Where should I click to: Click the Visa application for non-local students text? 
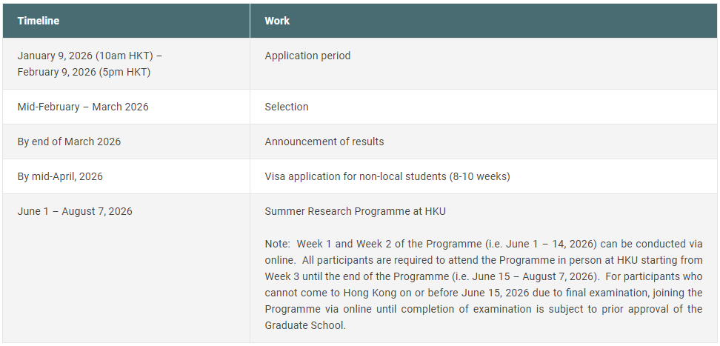tap(356, 176)
